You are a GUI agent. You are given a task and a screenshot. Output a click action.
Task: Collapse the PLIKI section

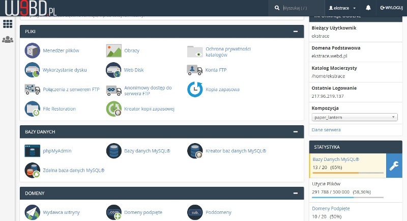point(296,32)
